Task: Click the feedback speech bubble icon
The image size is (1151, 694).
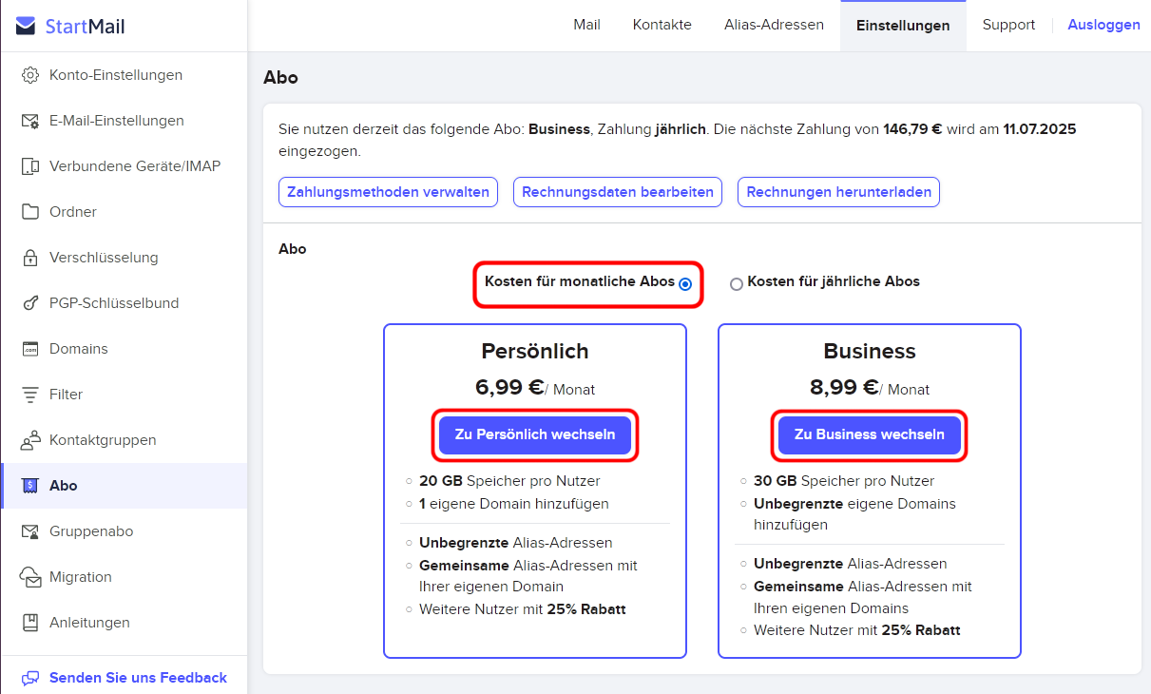Action: click(x=31, y=678)
